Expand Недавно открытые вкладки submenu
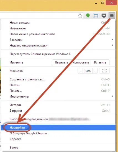 pyautogui.click(x=58, y=46)
